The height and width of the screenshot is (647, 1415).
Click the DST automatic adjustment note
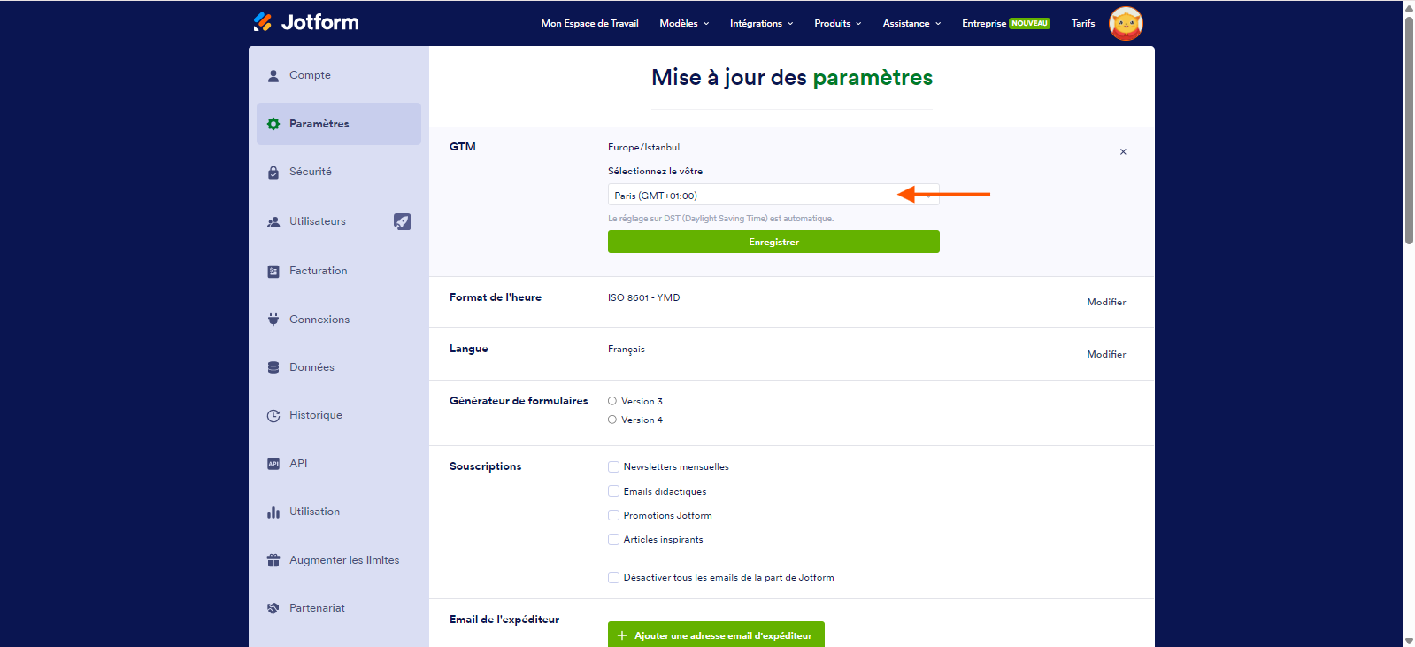720,219
